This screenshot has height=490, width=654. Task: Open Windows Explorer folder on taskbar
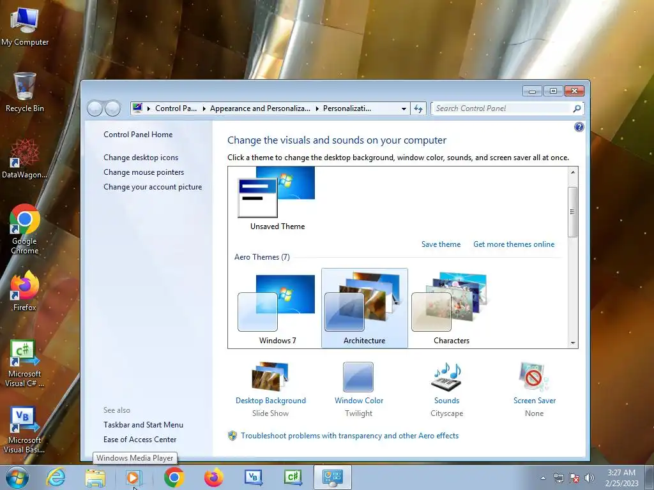tap(95, 477)
